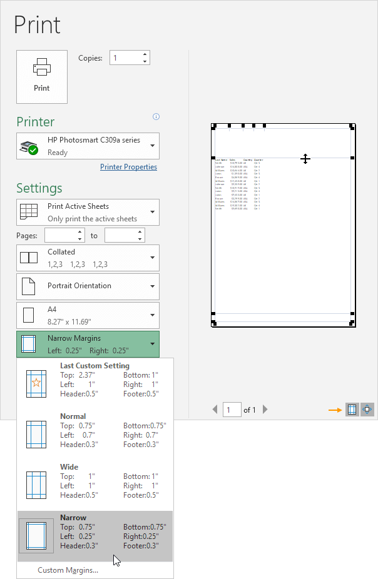The width and height of the screenshot is (378, 579).
Task: Pick the Wide margins preset
Action: coord(95,481)
